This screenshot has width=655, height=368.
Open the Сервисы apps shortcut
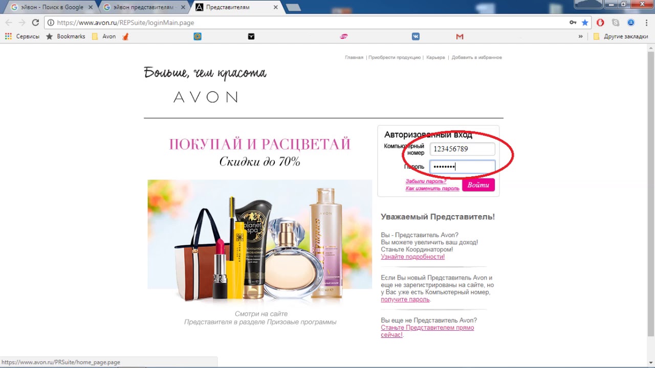pos(22,36)
